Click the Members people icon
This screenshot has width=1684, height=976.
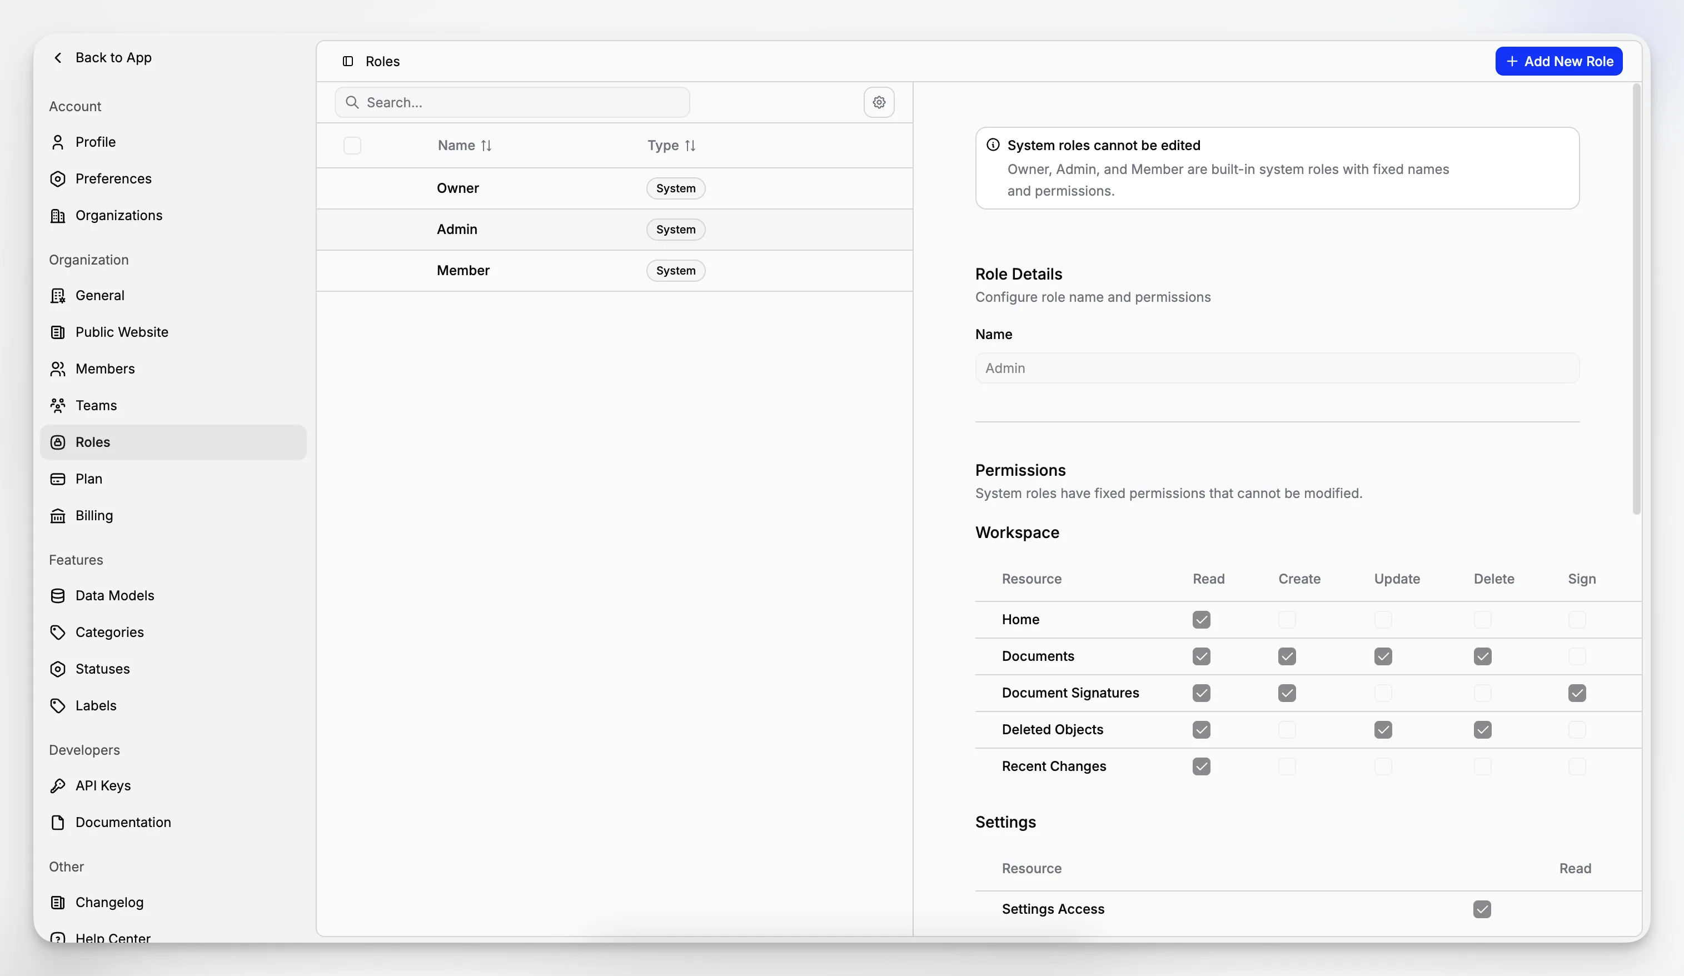click(58, 369)
